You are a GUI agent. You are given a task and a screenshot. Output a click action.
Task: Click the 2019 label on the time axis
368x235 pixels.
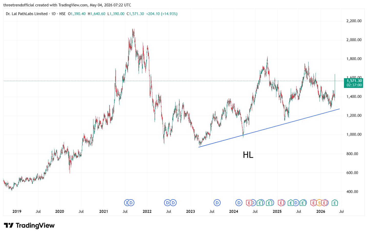coord(17,212)
